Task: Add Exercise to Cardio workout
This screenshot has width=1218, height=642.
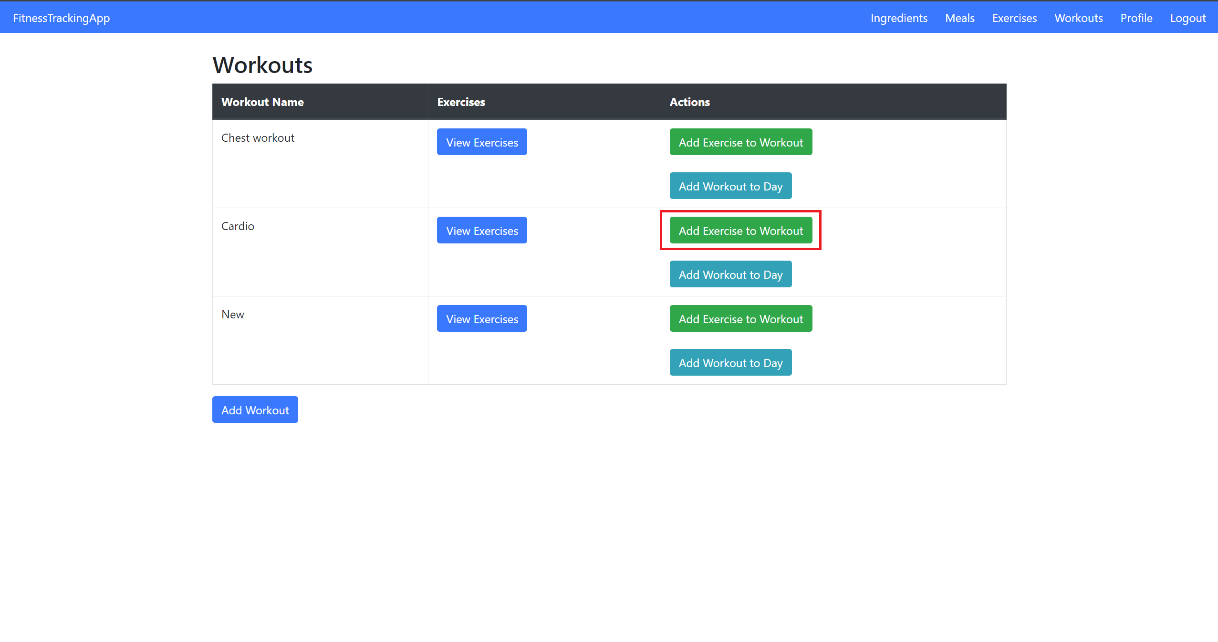Action: click(740, 231)
